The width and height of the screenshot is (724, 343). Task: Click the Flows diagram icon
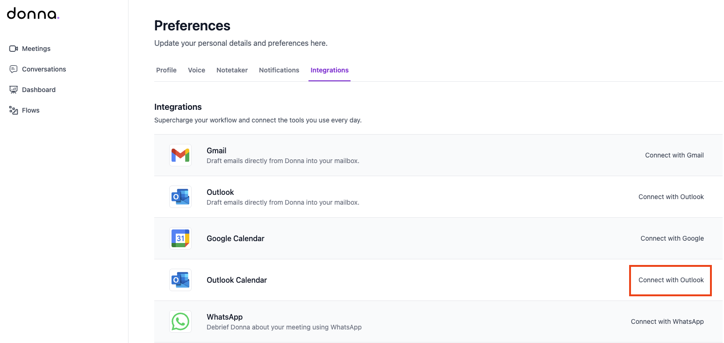(x=14, y=110)
